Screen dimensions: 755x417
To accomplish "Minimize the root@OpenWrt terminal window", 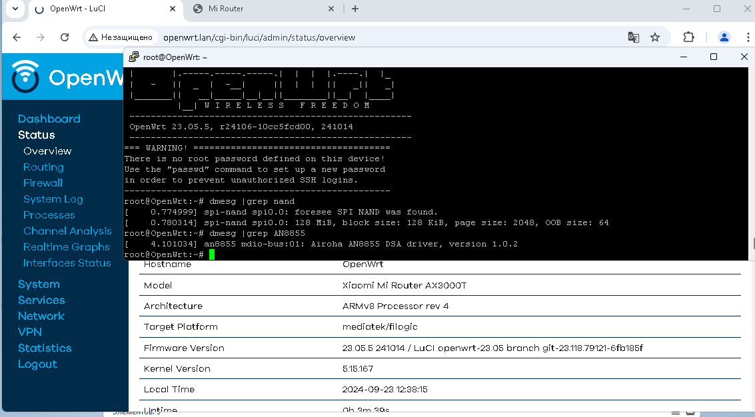I will (x=683, y=57).
